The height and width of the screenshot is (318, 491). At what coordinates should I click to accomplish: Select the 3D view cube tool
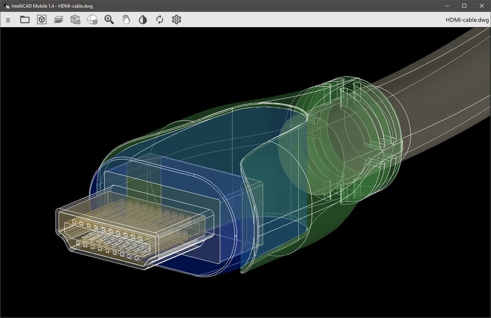[41, 20]
